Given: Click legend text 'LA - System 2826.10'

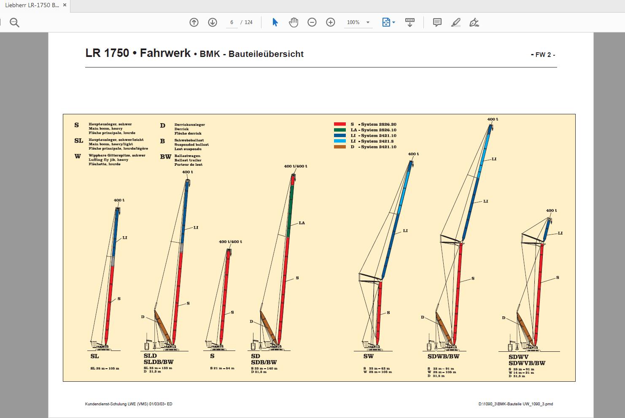Looking at the screenshot, I should click(x=374, y=130).
